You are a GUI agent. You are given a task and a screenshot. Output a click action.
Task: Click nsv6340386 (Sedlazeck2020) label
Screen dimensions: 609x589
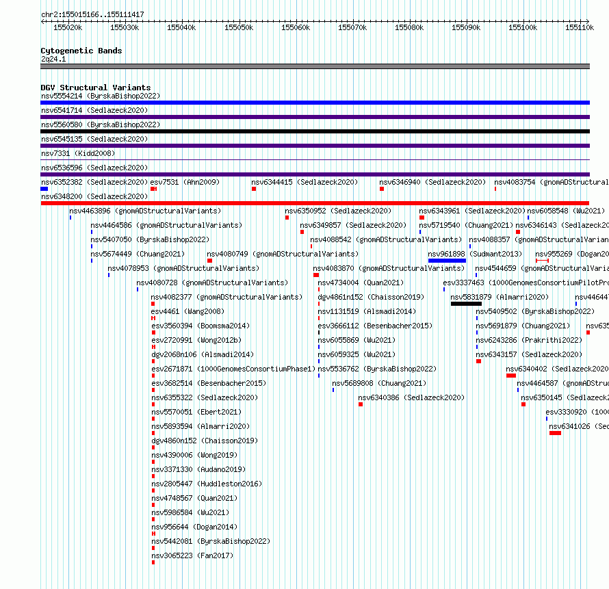(411, 397)
